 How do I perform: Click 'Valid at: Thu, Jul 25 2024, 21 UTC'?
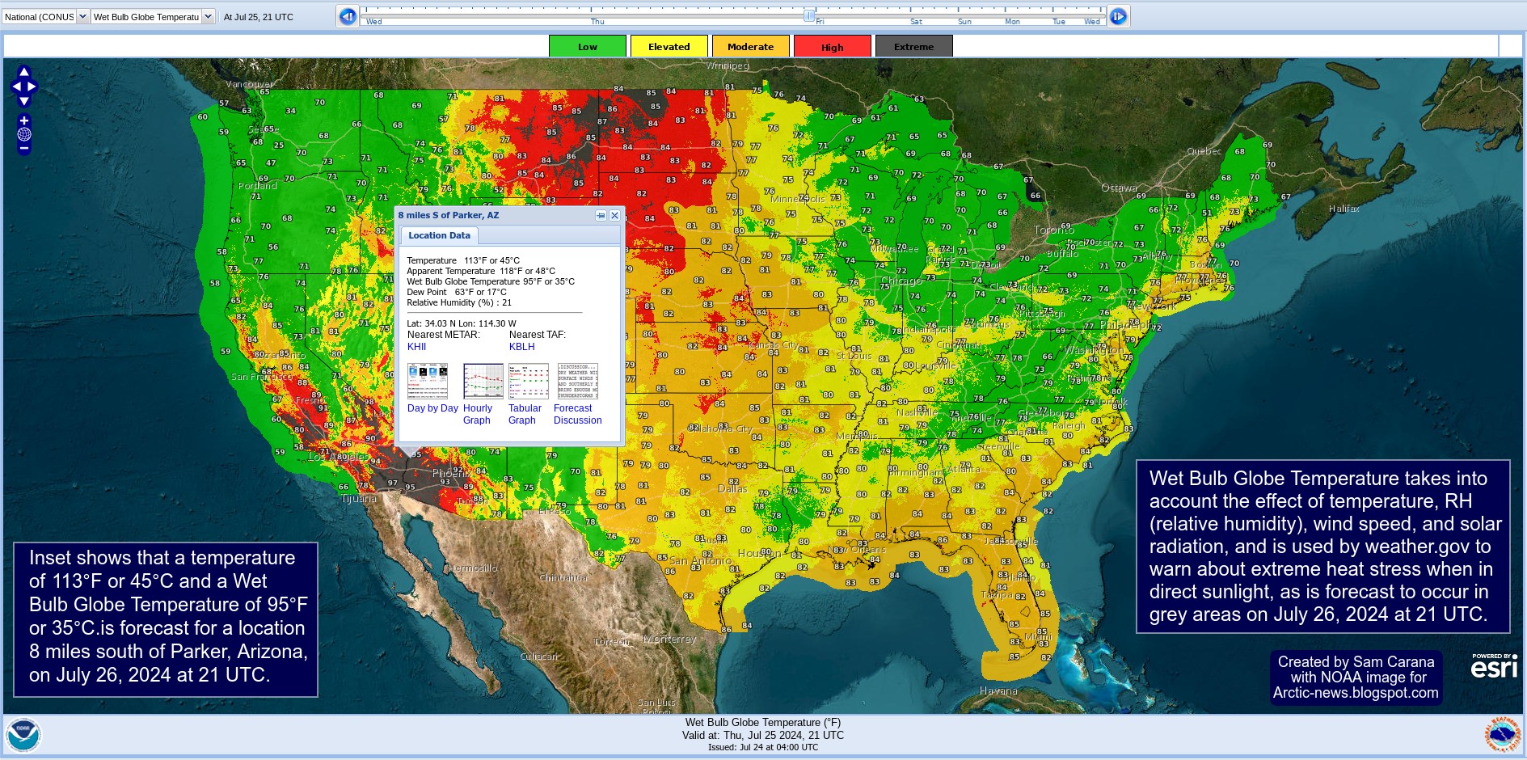763,735
